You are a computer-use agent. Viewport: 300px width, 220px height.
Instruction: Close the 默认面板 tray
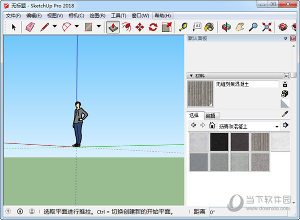tap(292, 38)
